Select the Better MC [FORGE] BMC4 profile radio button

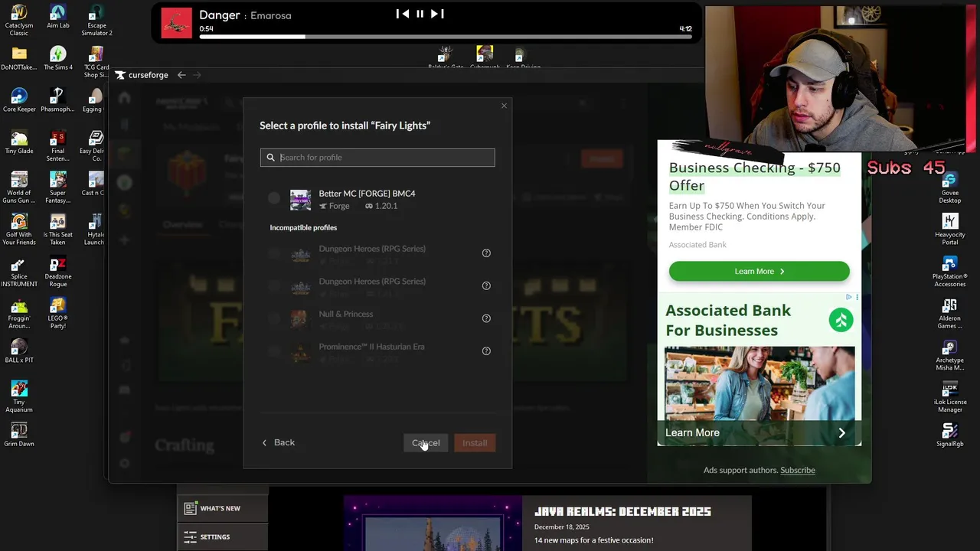pyautogui.click(x=274, y=199)
